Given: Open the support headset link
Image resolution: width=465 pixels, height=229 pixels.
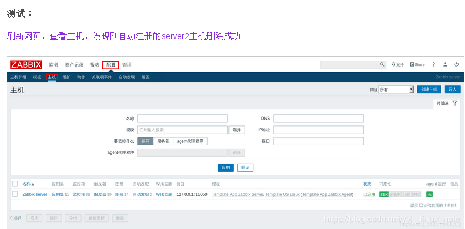Looking at the screenshot, I should 397,65.
